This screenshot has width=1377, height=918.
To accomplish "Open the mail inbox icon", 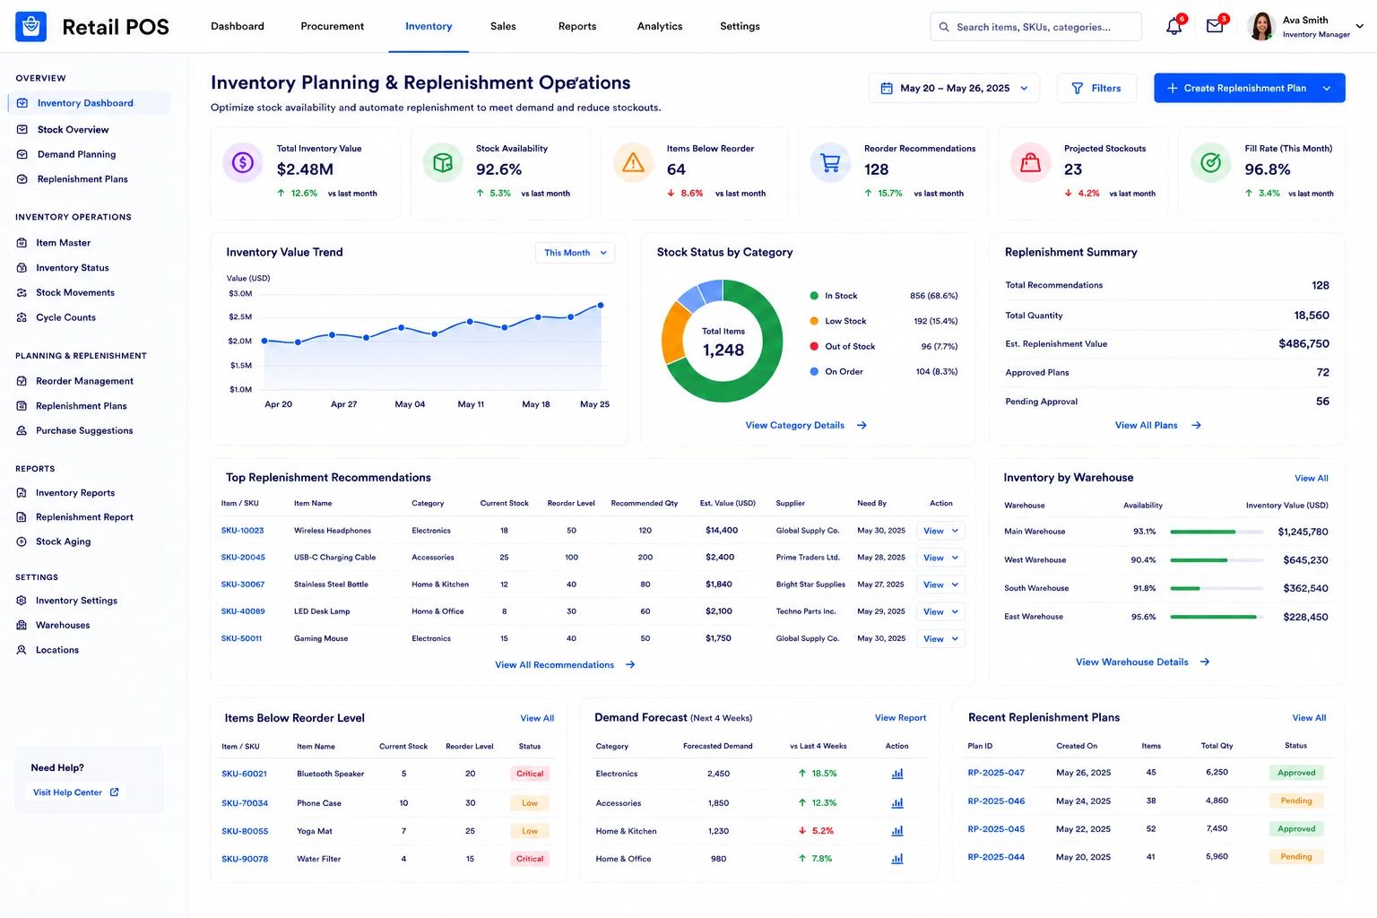I will [x=1215, y=26].
